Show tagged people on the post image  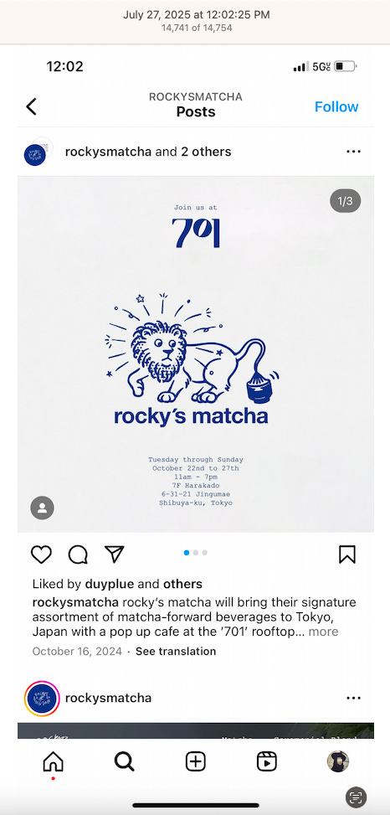click(x=42, y=508)
